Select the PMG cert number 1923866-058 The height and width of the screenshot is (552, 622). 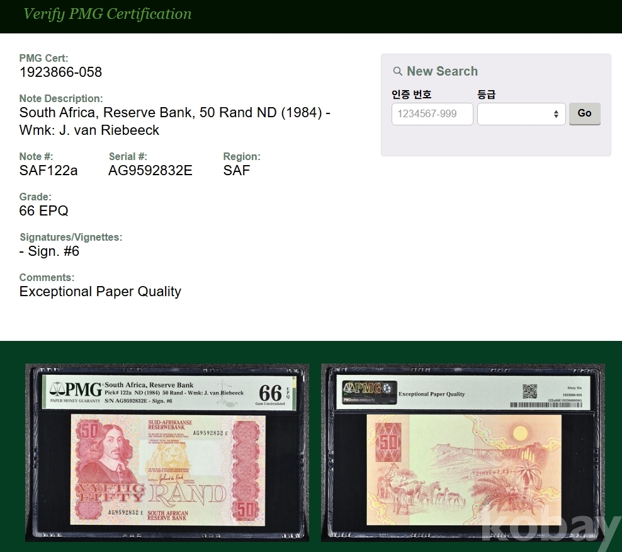tap(60, 72)
